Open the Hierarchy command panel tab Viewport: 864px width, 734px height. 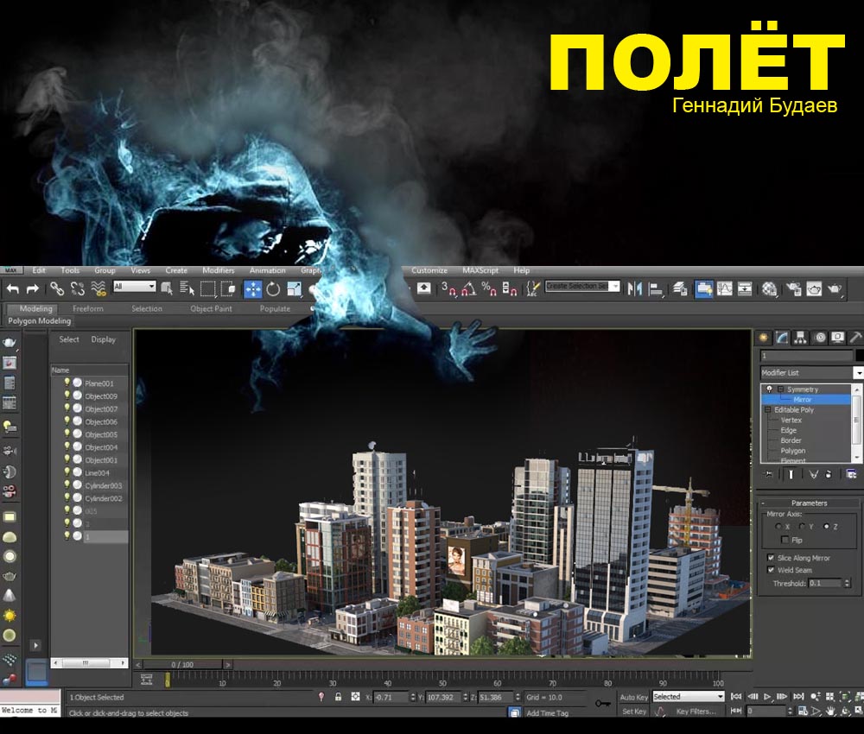click(x=800, y=338)
